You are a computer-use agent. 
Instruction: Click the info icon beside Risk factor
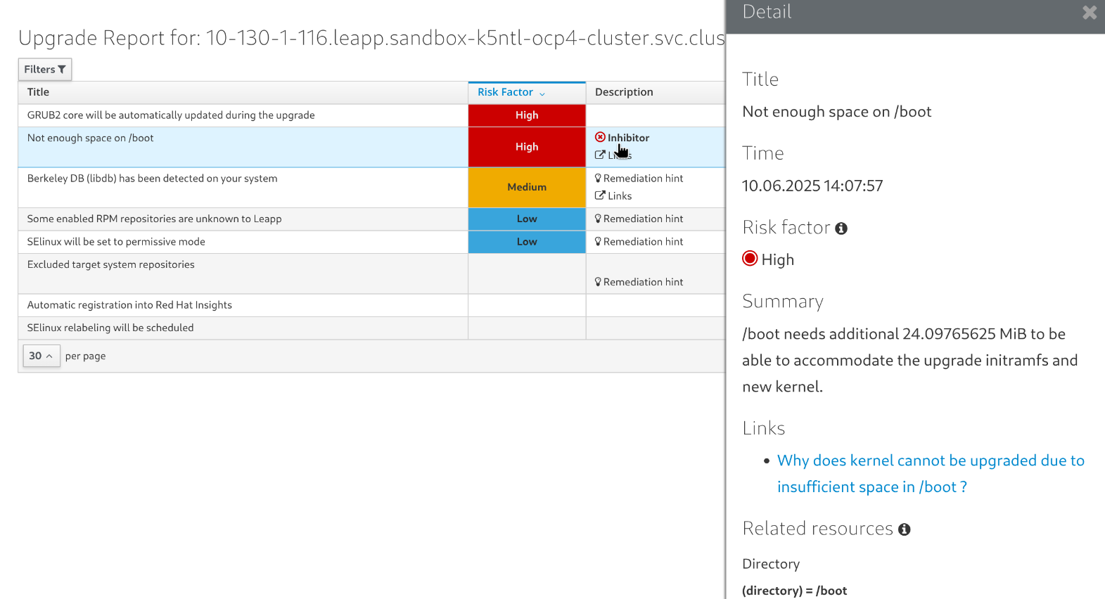coord(841,228)
